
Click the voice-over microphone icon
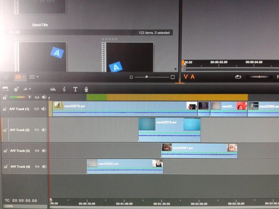[86, 89]
